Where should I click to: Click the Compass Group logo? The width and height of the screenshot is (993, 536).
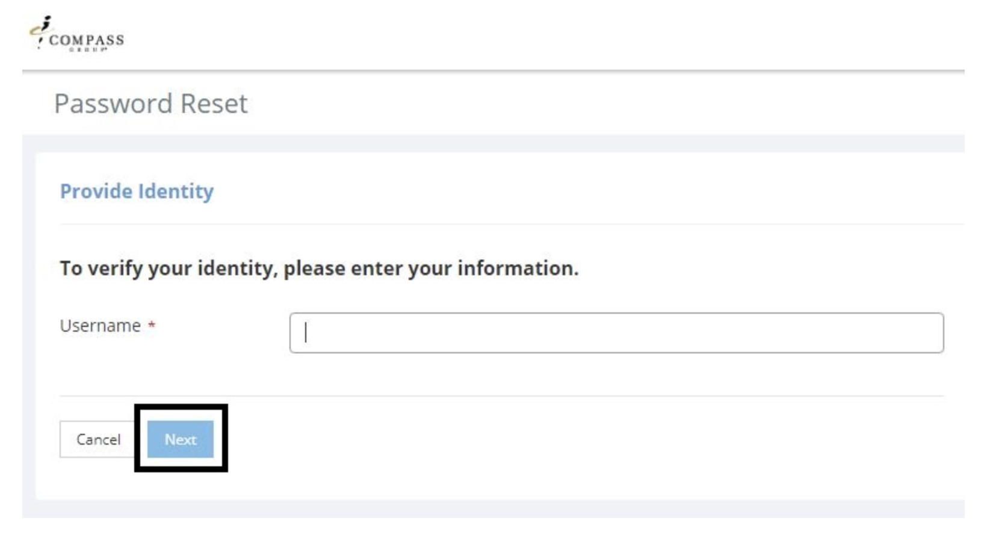[x=77, y=35]
